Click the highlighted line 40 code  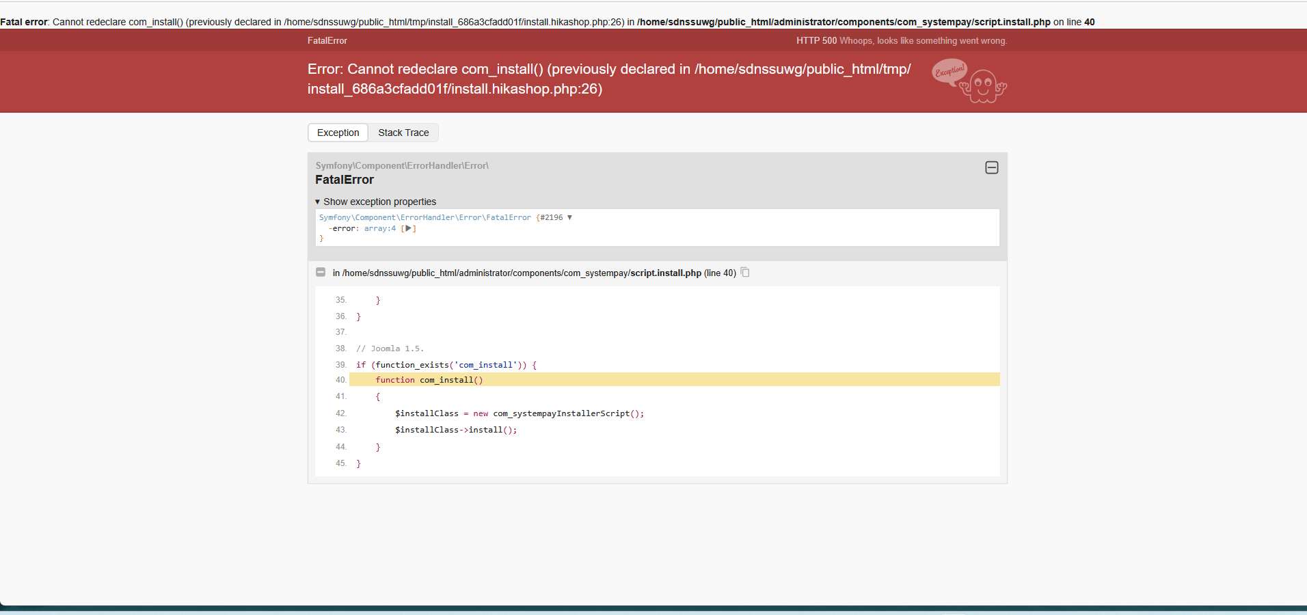[x=429, y=380]
